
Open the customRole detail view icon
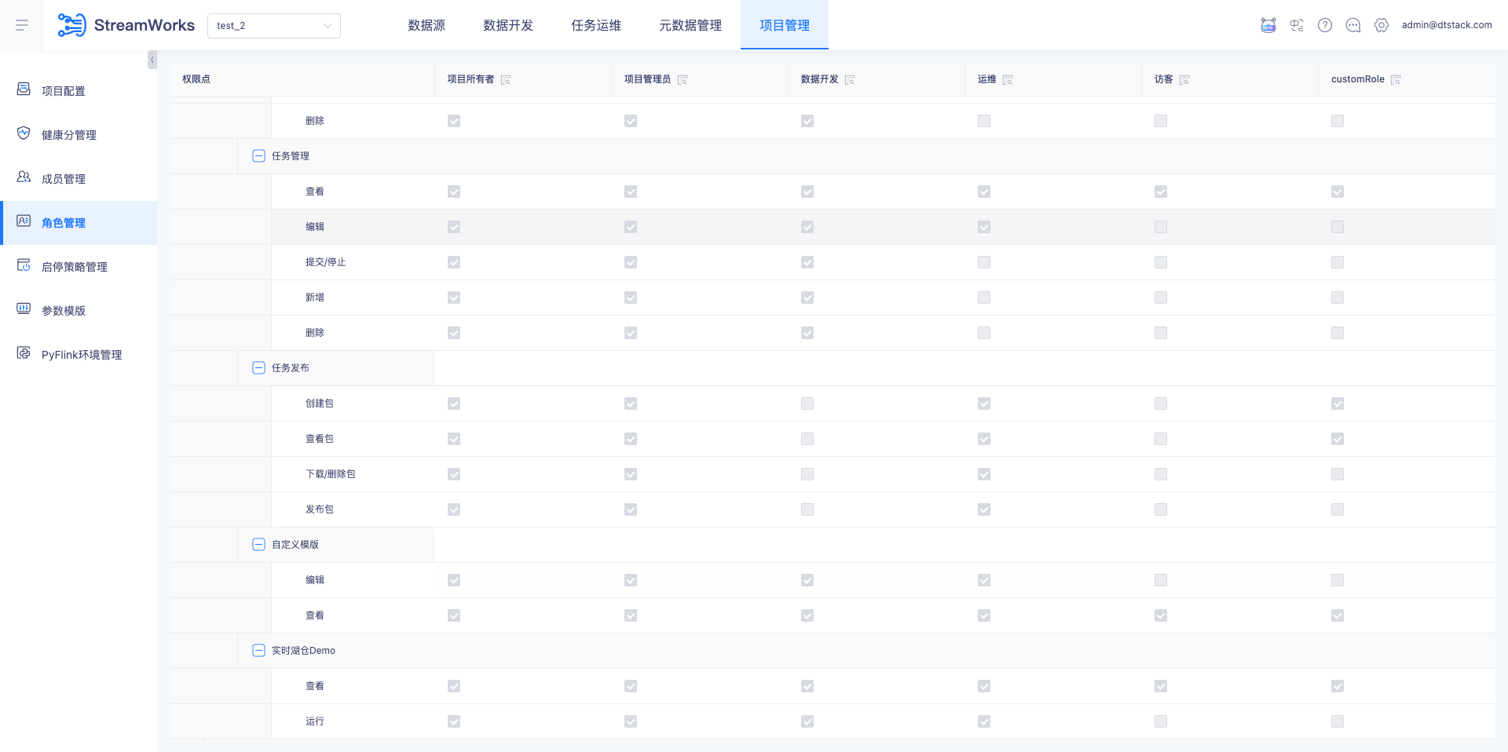coord(1396,78)
